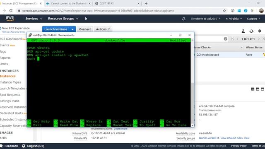Open Reports in sidebar

pyautogui.click(x=5, y=58)
